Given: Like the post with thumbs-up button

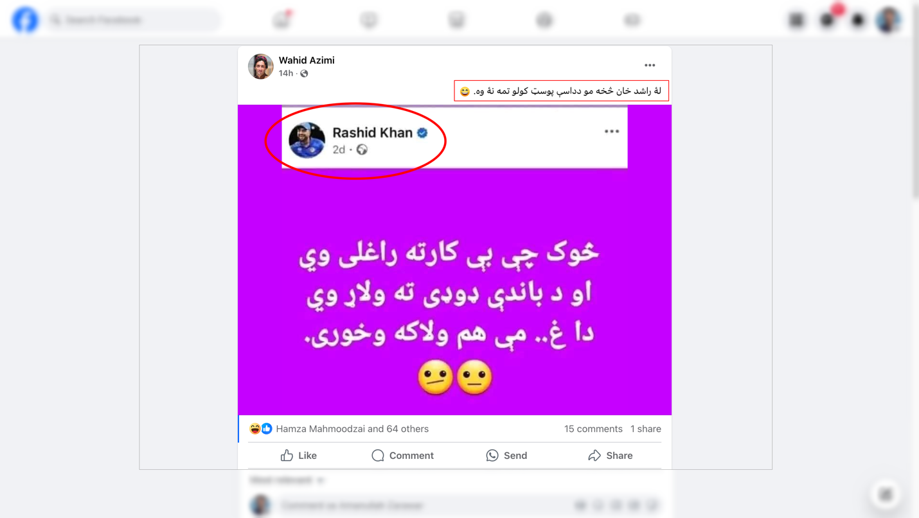Looking at the screenshot, I should click(x=299, y=455).
